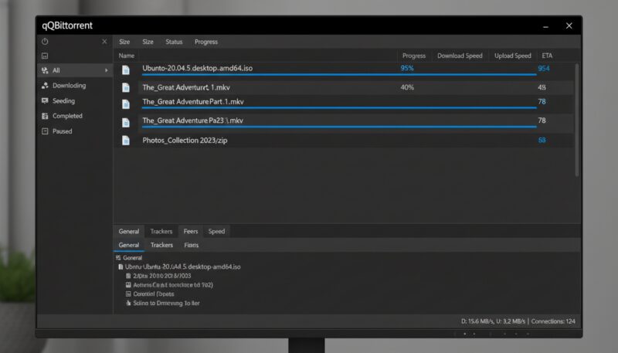
Task: Select The_Great Adventure Part.1.mkv torrent
Action: pos(193,102)
